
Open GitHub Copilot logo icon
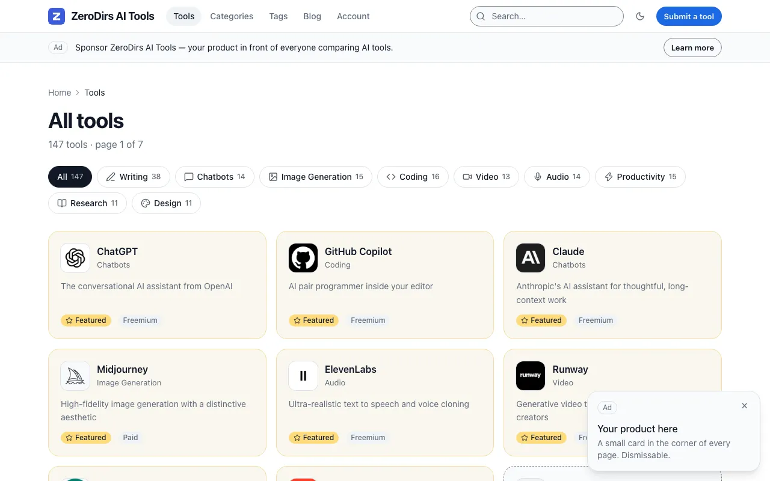tap(303, 258)
